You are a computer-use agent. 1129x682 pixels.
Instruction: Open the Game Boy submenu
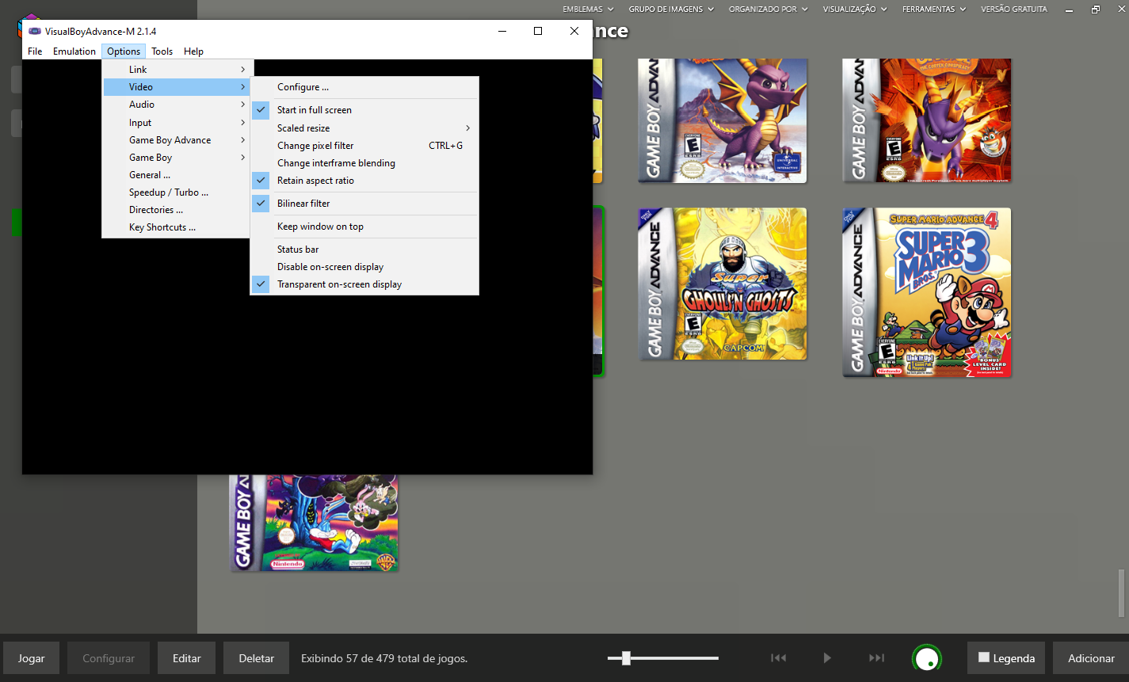(177, 158)
